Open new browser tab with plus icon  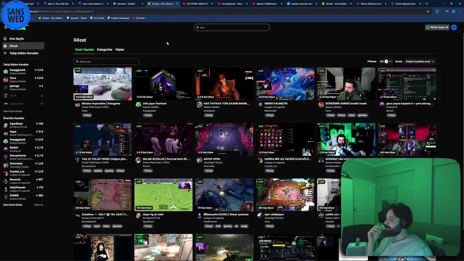[x=427, y=4]
